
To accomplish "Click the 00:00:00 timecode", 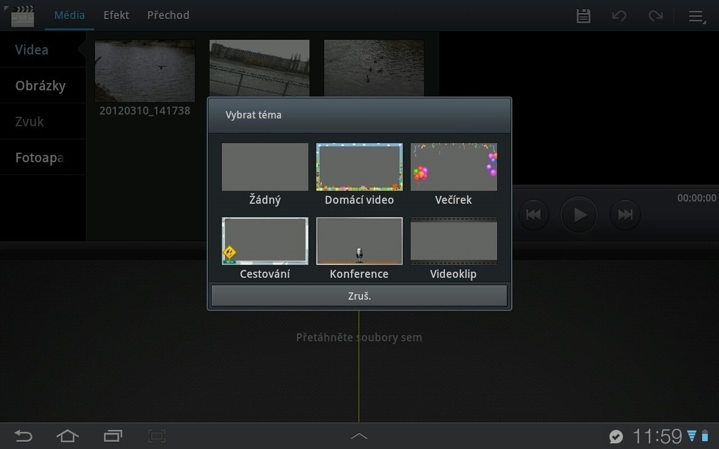I will pyautogui.click(x=697, y=198).
